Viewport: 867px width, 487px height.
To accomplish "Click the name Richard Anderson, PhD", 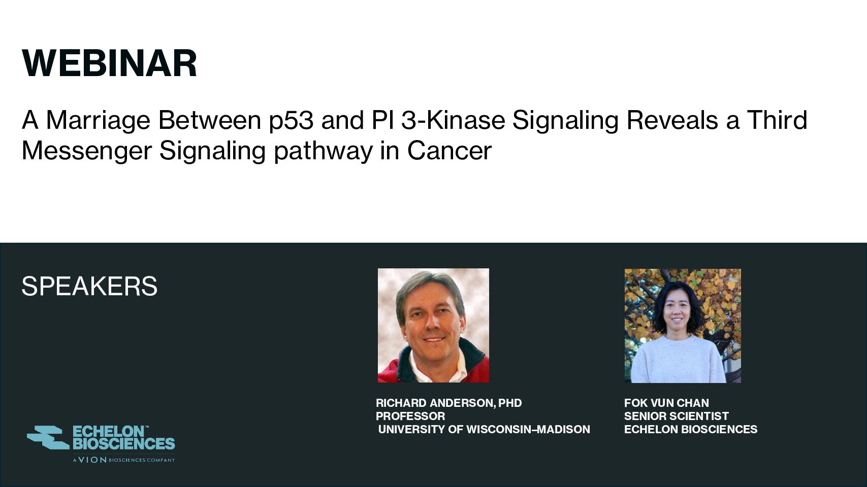I will [x=448, y=403].
